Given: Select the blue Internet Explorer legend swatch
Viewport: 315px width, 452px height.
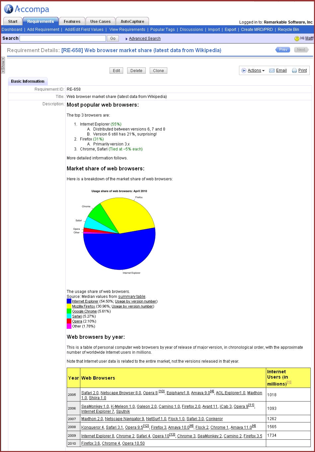Looking at the screenshot, I should pos(68,302).
